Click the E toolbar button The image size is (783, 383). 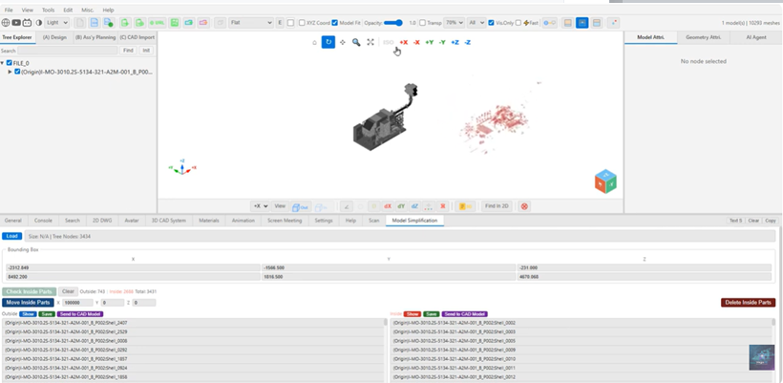coord(280,23)
